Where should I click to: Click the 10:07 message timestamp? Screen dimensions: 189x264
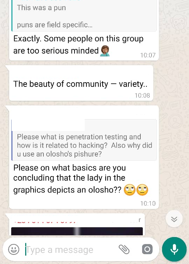tap(148, 55)
